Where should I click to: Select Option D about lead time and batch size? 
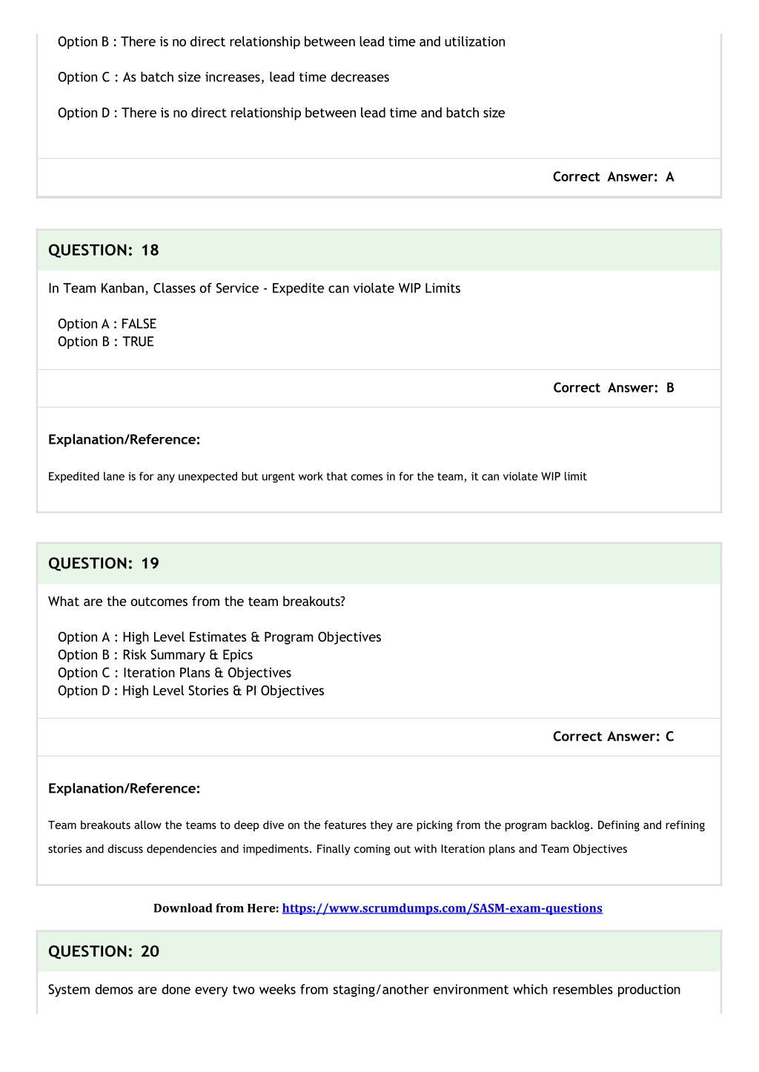tap(282, 113)
